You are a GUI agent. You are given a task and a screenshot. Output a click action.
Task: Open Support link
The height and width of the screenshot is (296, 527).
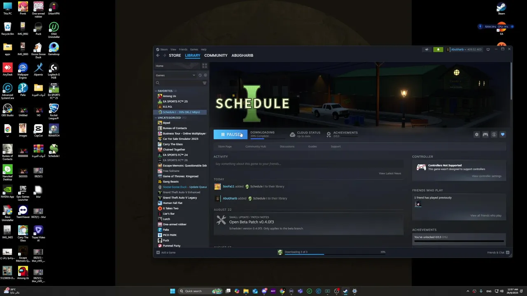[x=336, y=146]
